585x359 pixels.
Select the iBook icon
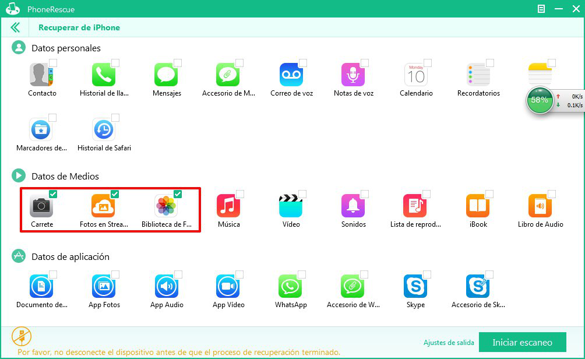coord(478,206)
